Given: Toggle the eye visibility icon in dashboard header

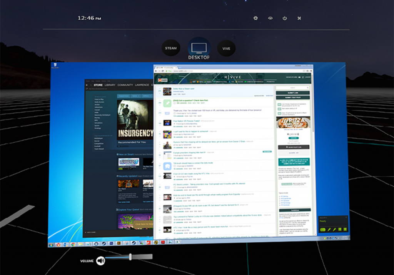Looking at the screenshot, I should [x=270, y=18].
